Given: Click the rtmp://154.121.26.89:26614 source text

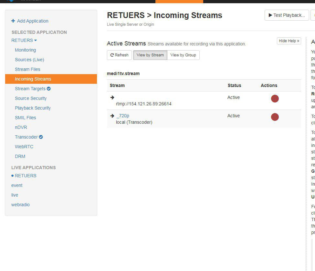Looking at the screenshot, I should pos(144,104).
